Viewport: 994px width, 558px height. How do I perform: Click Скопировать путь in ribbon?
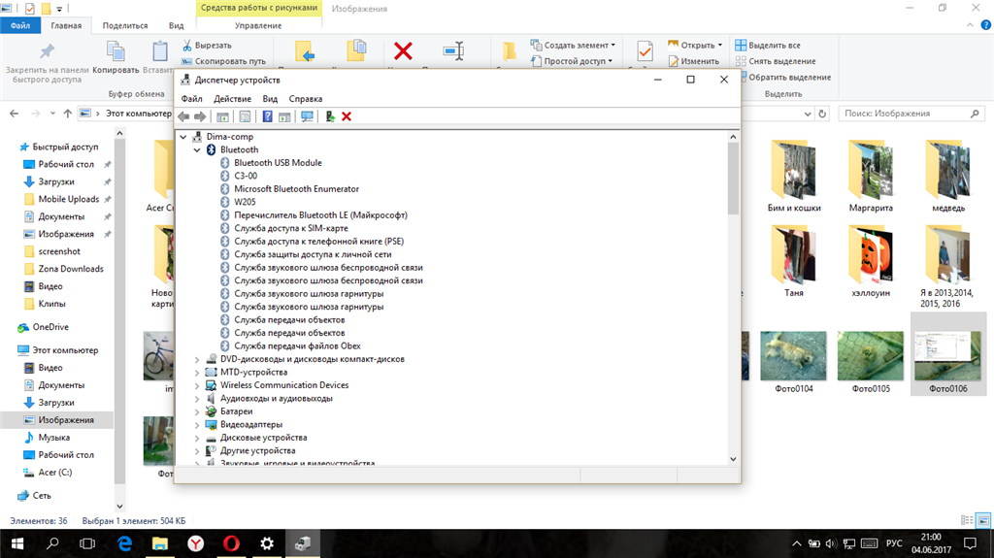coord(224,61)
